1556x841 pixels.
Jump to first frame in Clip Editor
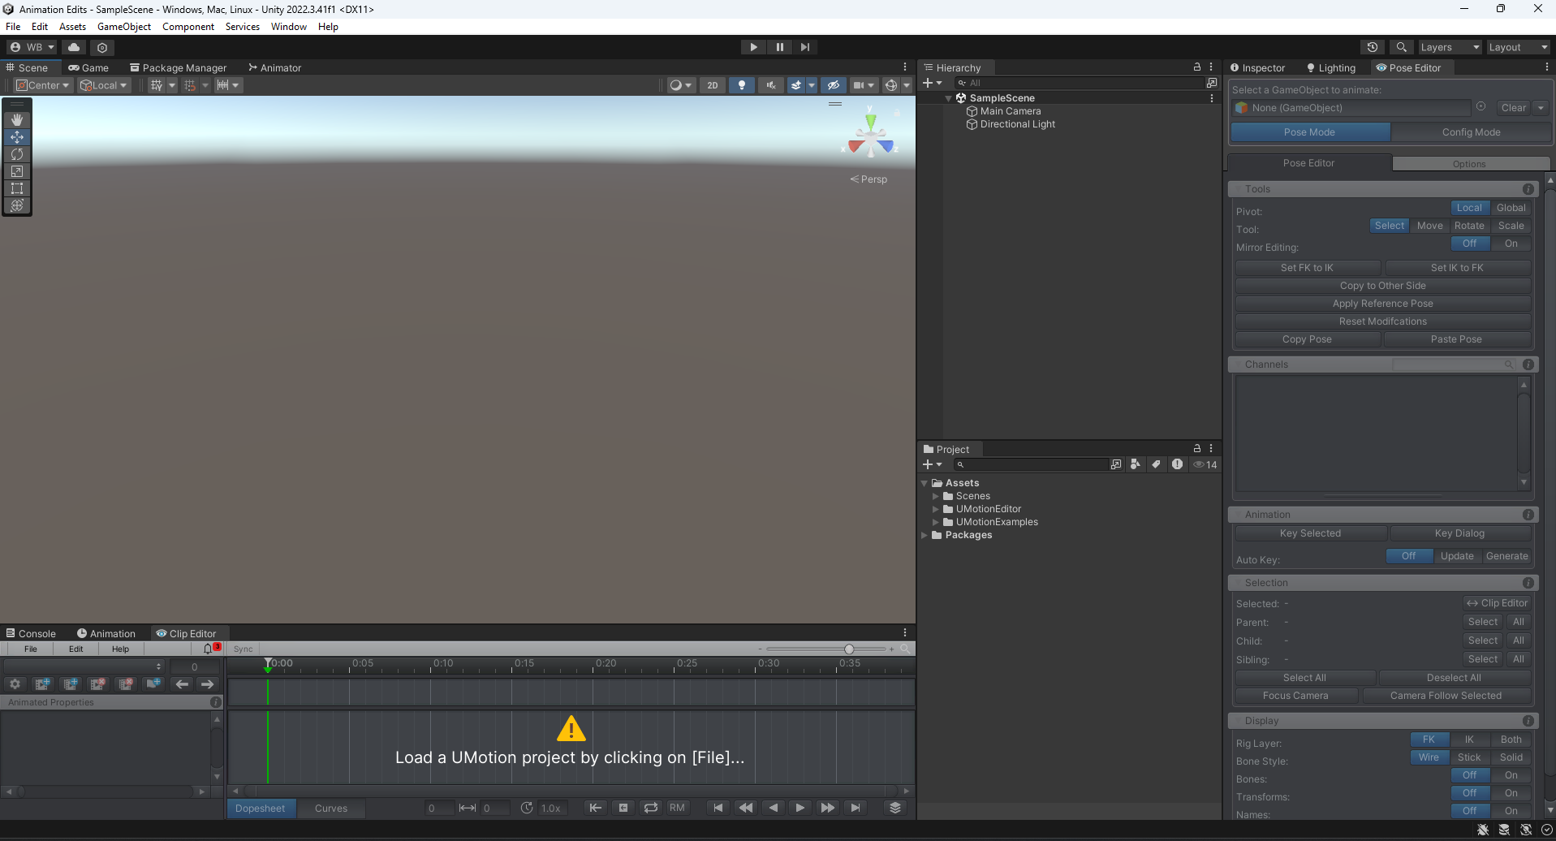718,808
